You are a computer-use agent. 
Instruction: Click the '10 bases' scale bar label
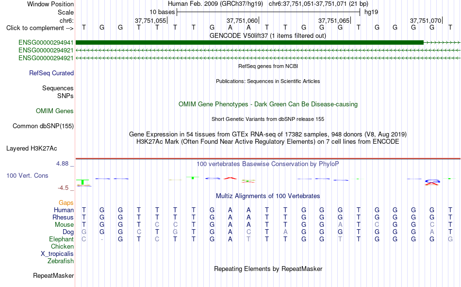162,12
